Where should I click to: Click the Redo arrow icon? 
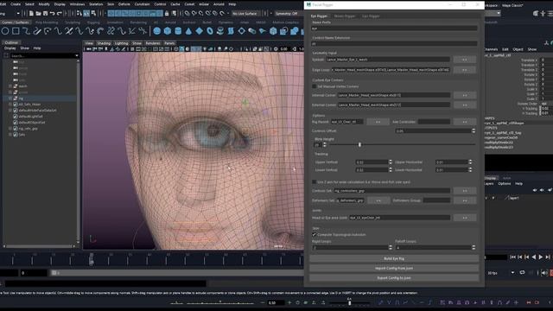(60, 14)
